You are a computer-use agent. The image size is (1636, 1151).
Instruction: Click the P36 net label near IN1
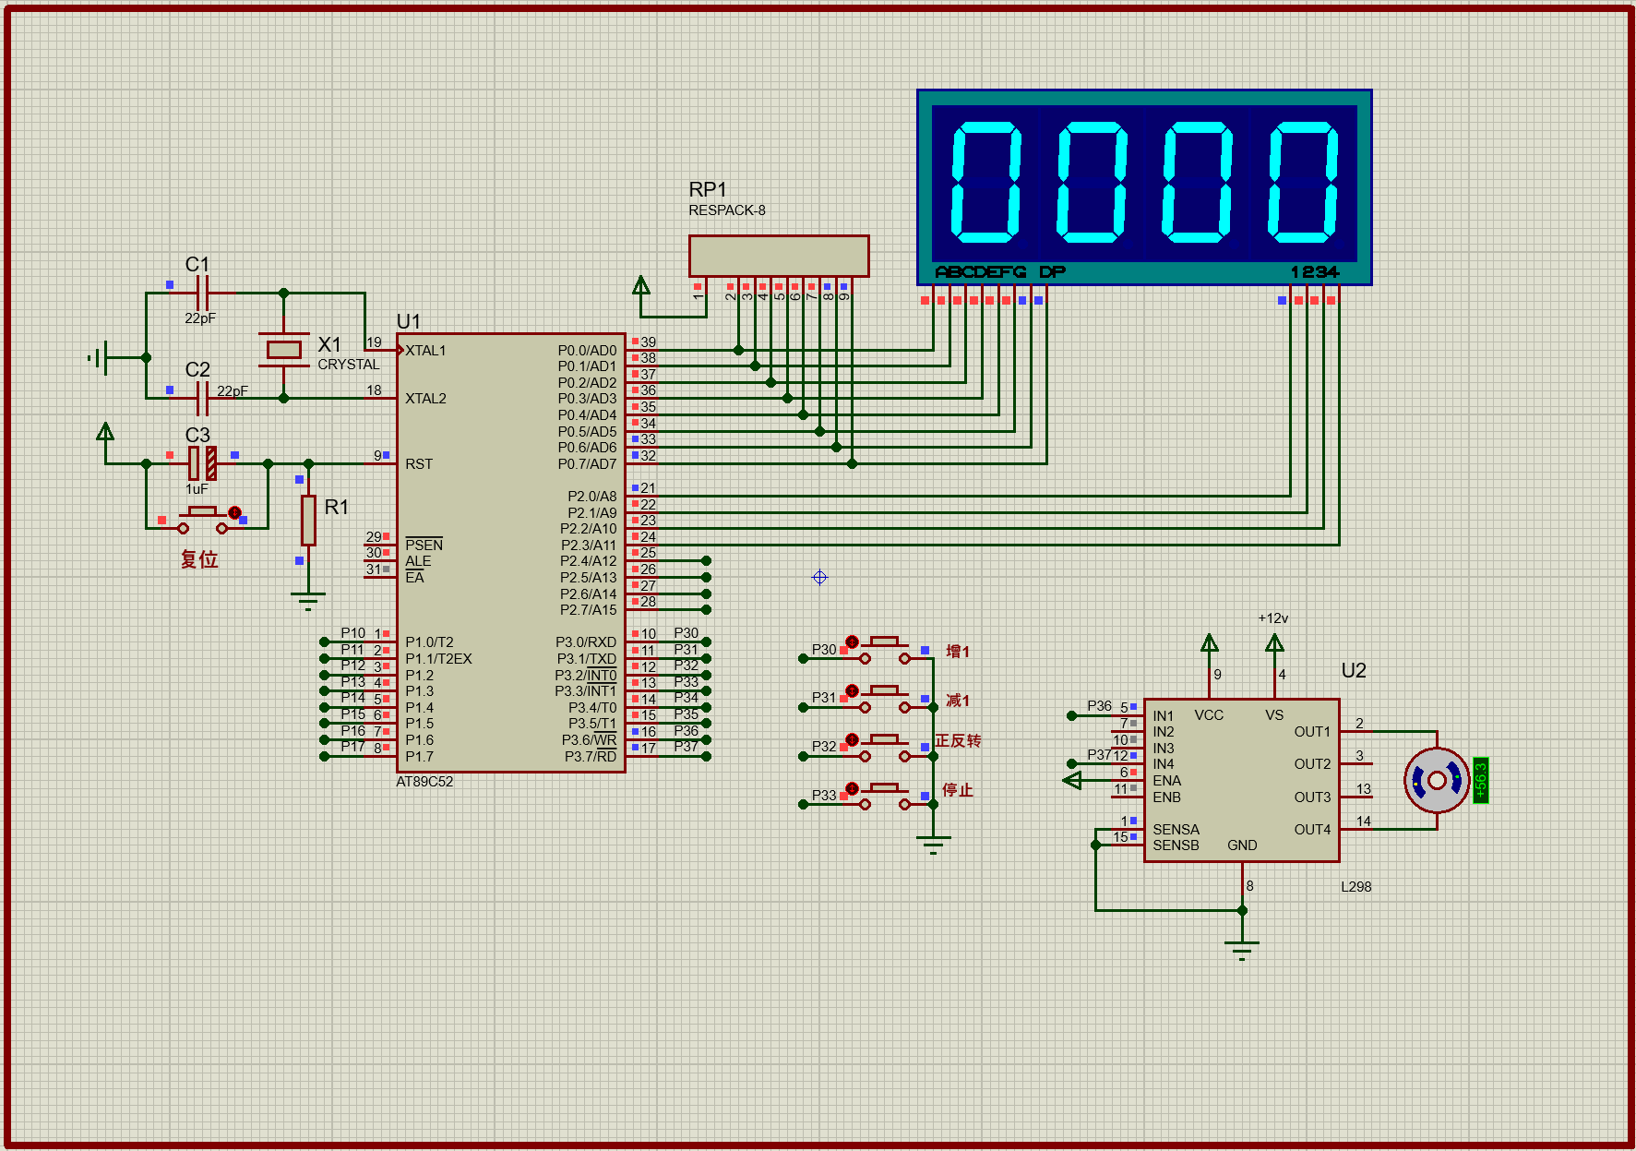(x=1099, y=706)
